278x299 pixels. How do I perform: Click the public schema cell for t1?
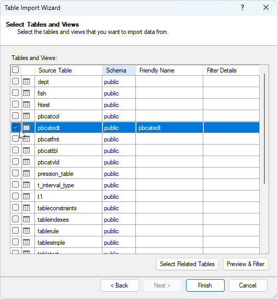coord(119,196)
